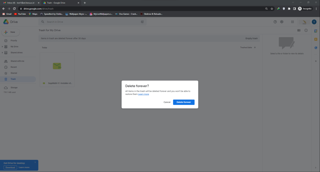Open Google Calendar side panel icon
Viewport: 320px width, 172px height.
pos(316,31)
